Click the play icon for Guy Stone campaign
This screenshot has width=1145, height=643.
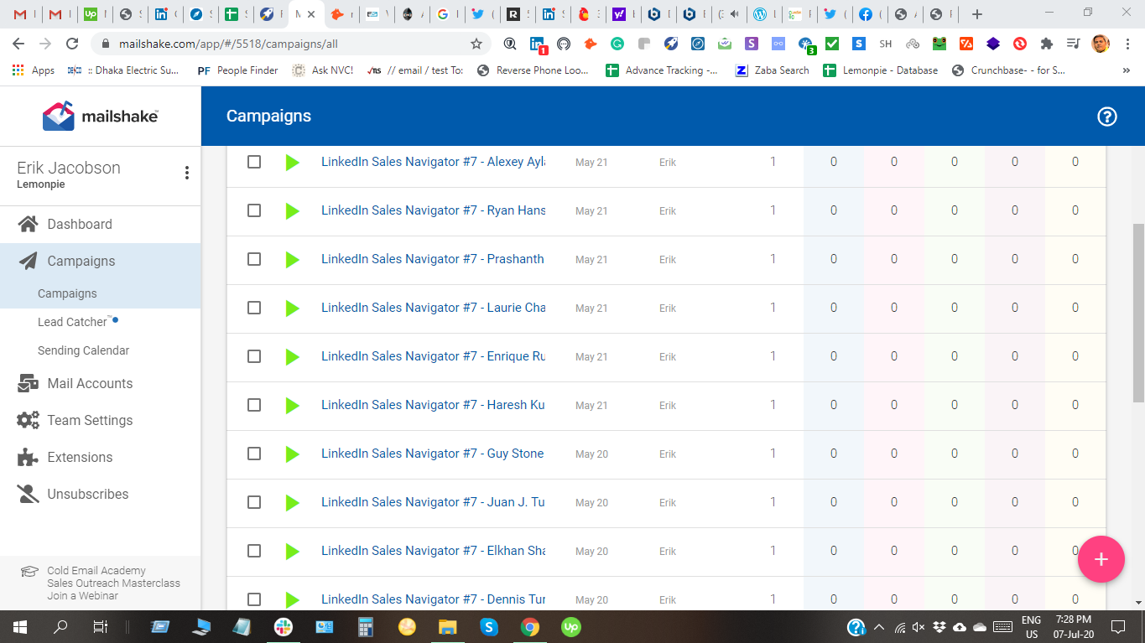(x=292, y=454)
